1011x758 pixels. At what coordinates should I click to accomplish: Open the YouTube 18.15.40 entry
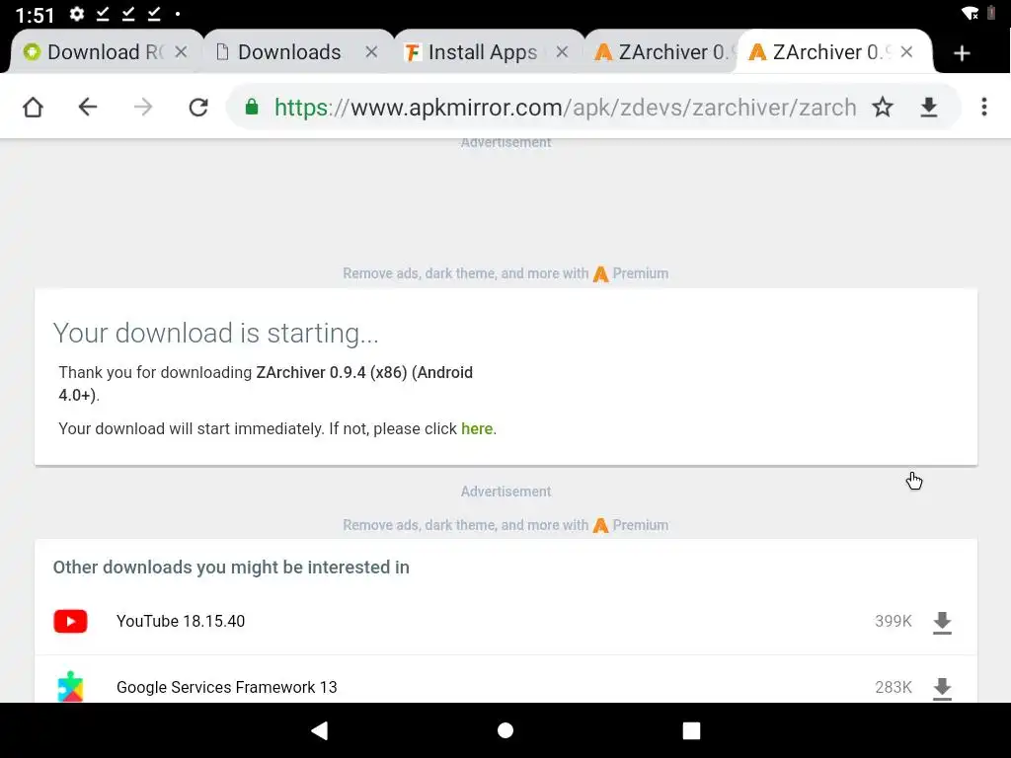coord(505,622)
